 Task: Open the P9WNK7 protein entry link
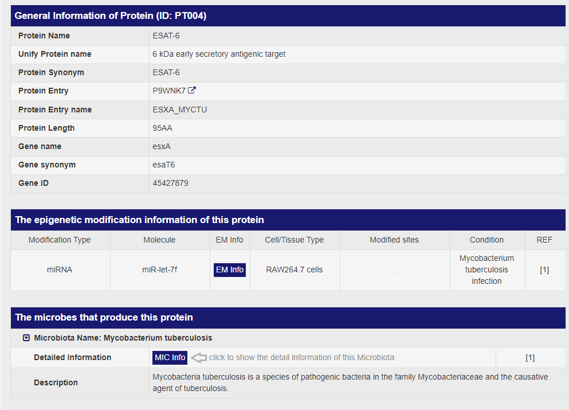click(x=169, y=91)
